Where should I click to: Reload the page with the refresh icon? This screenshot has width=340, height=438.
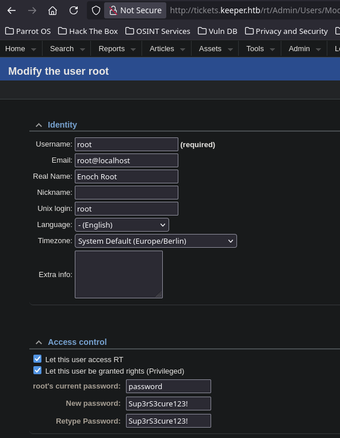point(74,10)
